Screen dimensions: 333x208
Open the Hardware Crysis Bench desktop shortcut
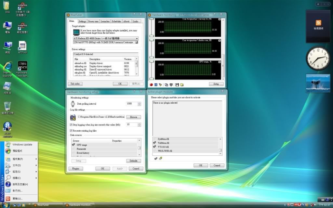click(22, 69)
